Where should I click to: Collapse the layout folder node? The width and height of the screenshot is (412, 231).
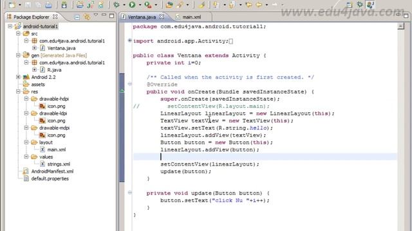tap(26, 142)
